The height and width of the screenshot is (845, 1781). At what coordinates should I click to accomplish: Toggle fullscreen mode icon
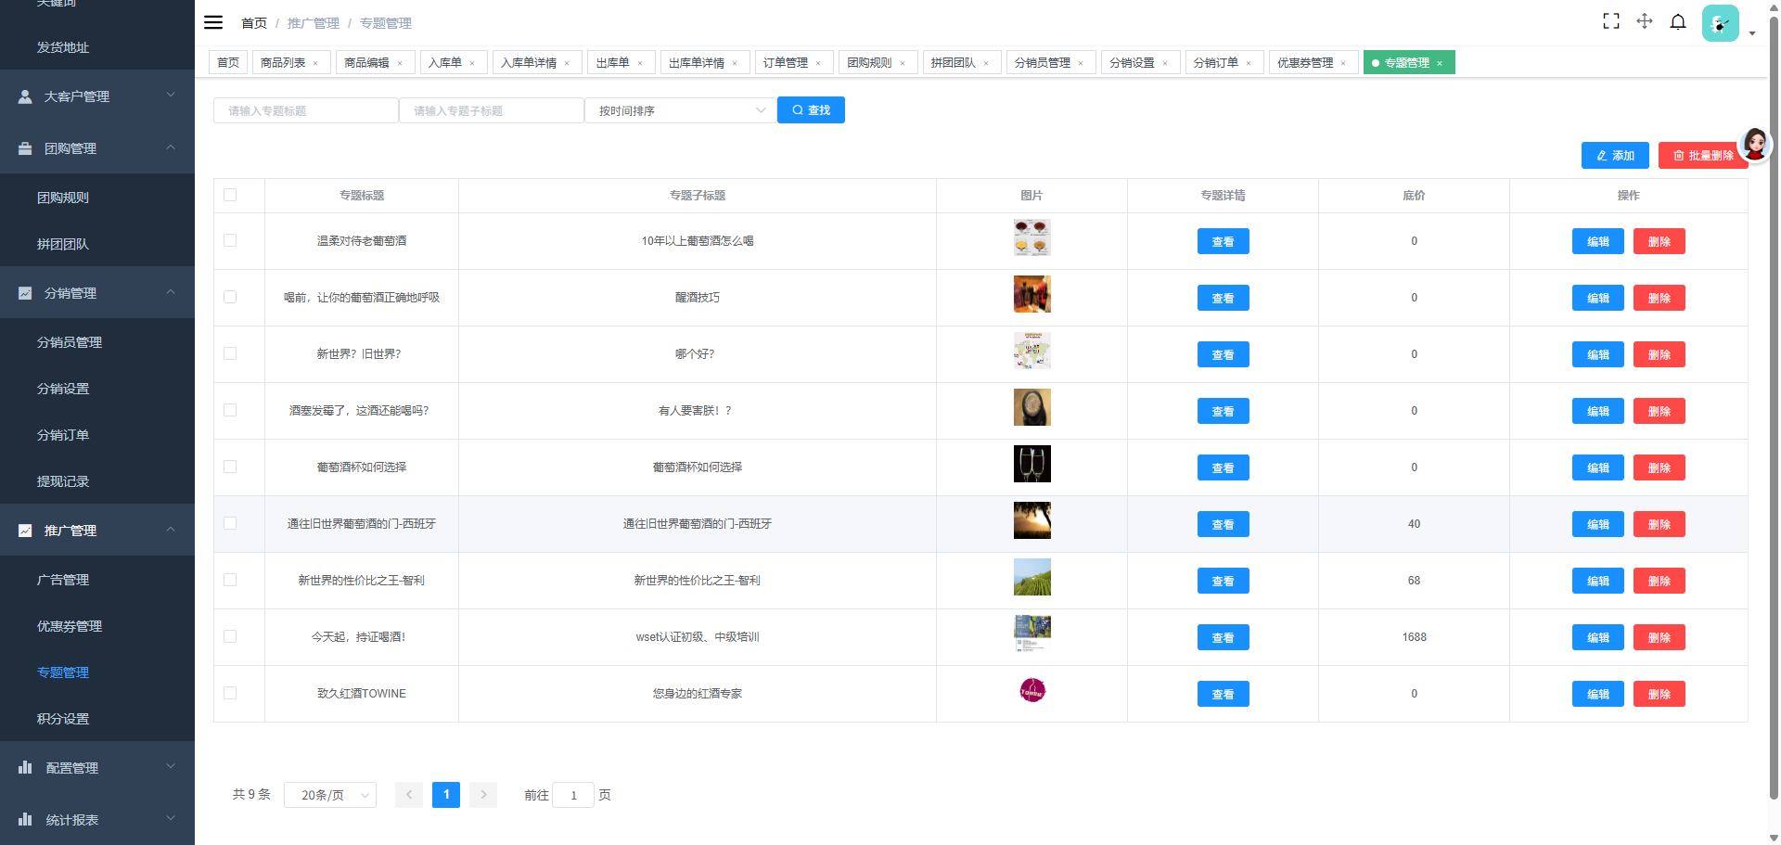coord(1611,21)
